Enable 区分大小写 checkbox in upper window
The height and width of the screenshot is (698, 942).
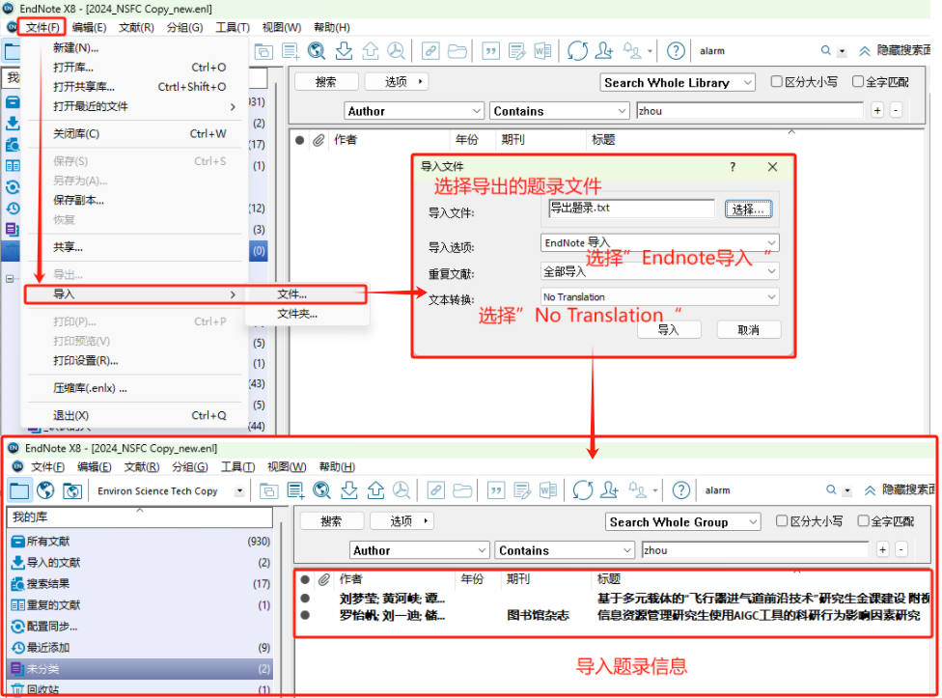(777, 81)
